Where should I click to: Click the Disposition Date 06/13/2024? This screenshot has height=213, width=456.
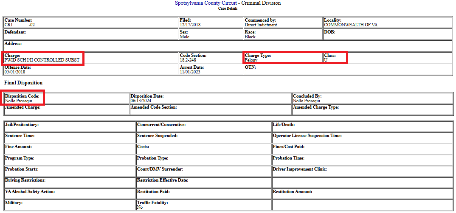click(x=141, y=101)
